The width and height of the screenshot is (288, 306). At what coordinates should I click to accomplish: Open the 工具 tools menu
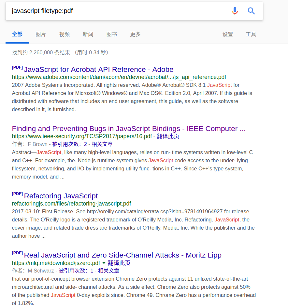pos(251,34)
